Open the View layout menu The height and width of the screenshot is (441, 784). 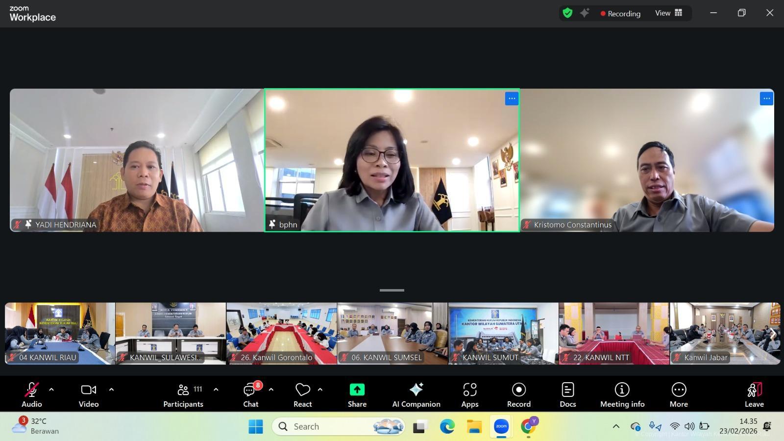(x=668, y=13)
